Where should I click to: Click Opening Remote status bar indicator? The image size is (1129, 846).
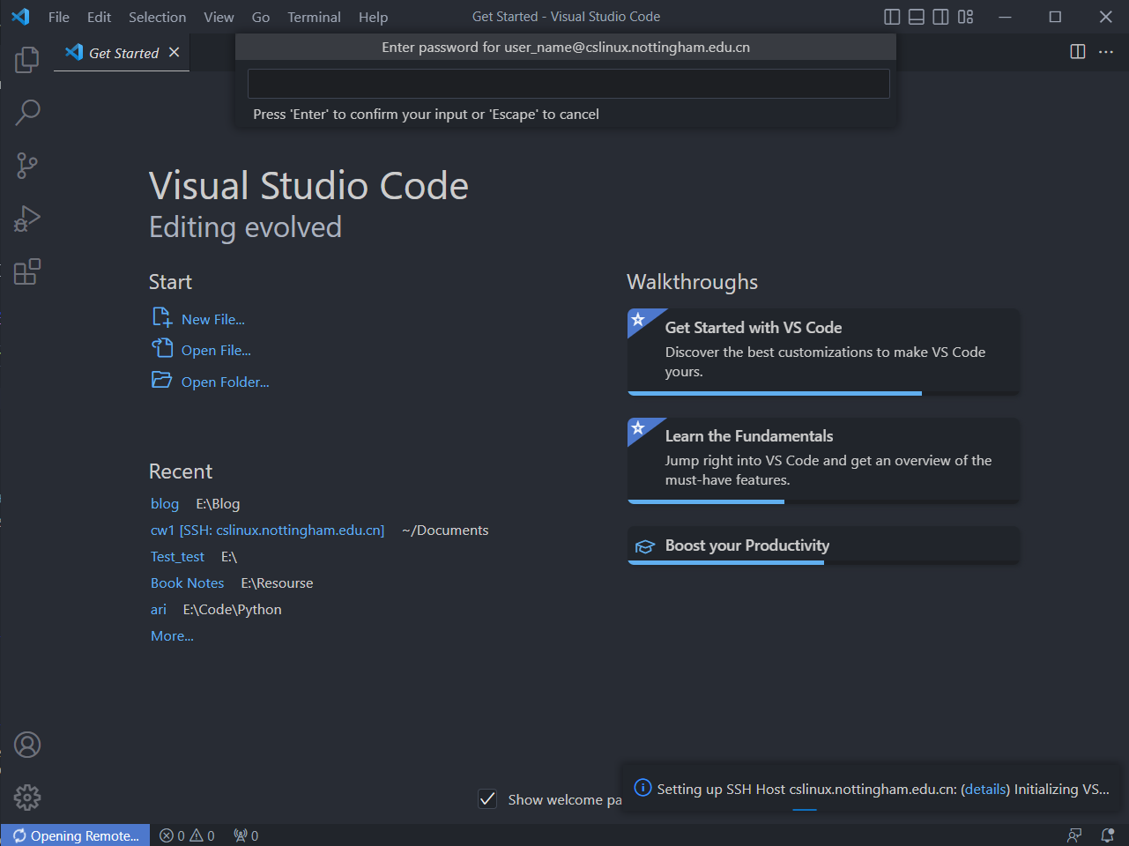[x=75, y=835]
